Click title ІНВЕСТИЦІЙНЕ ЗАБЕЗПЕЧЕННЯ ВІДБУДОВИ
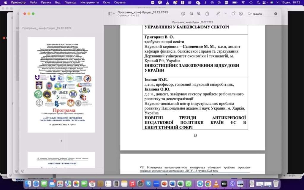The image size is (304, 190). pos(192,66)
